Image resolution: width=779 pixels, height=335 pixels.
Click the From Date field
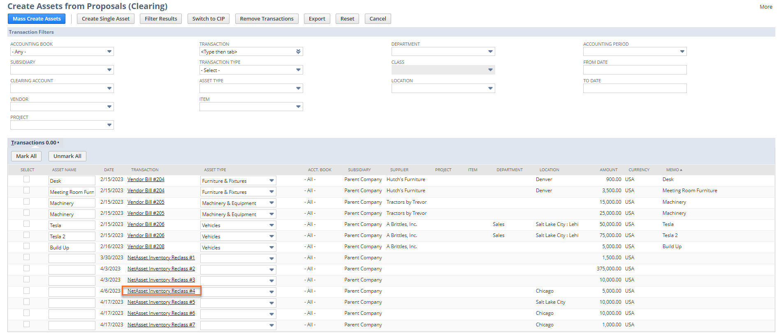tap(635, 70)
